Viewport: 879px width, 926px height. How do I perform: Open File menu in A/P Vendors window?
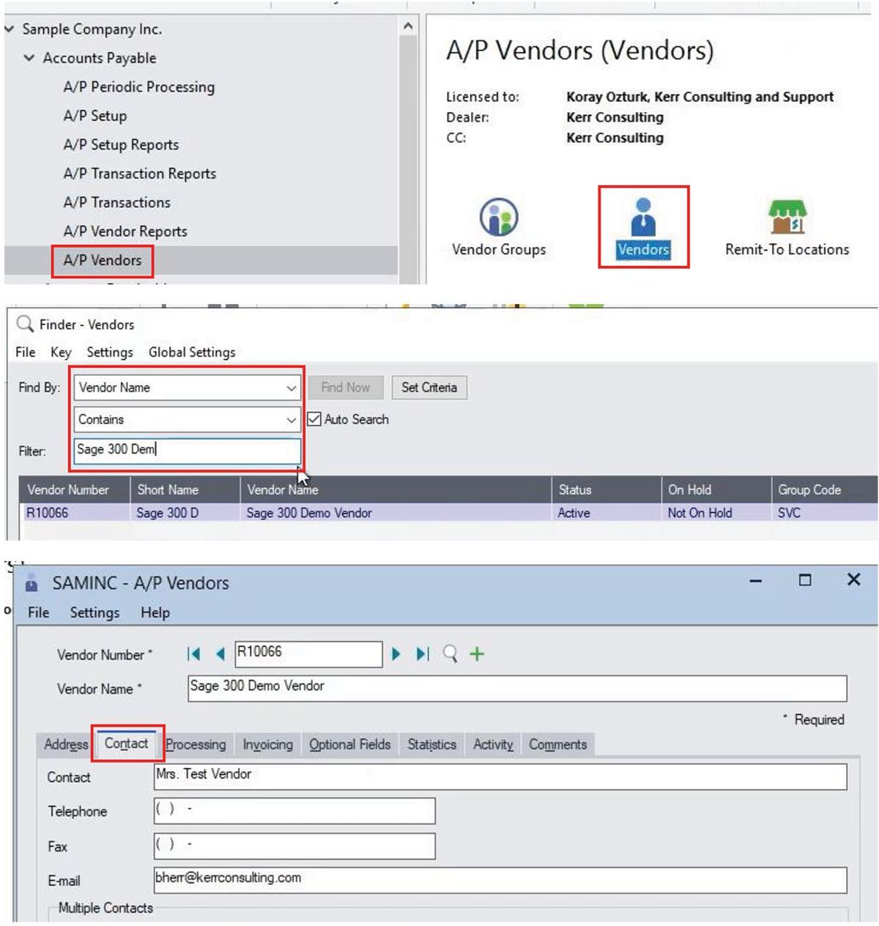[x=38, y=612]
